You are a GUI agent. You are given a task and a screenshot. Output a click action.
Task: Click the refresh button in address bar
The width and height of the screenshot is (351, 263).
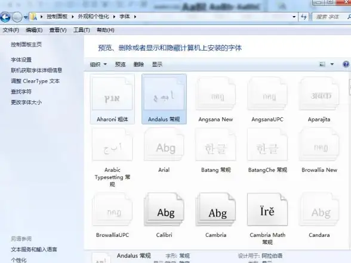pos(304,17)
